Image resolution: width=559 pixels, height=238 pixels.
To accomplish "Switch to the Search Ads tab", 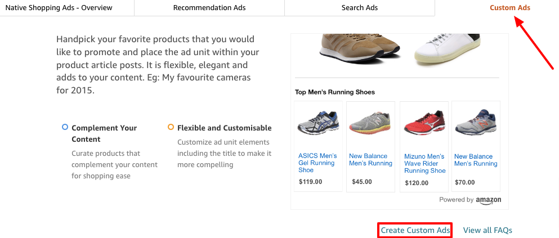I will [x=359, y=8].
